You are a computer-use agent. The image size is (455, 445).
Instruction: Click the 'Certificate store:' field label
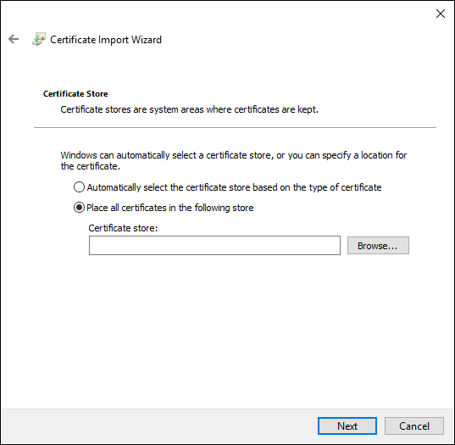click(x=123, y=228)
